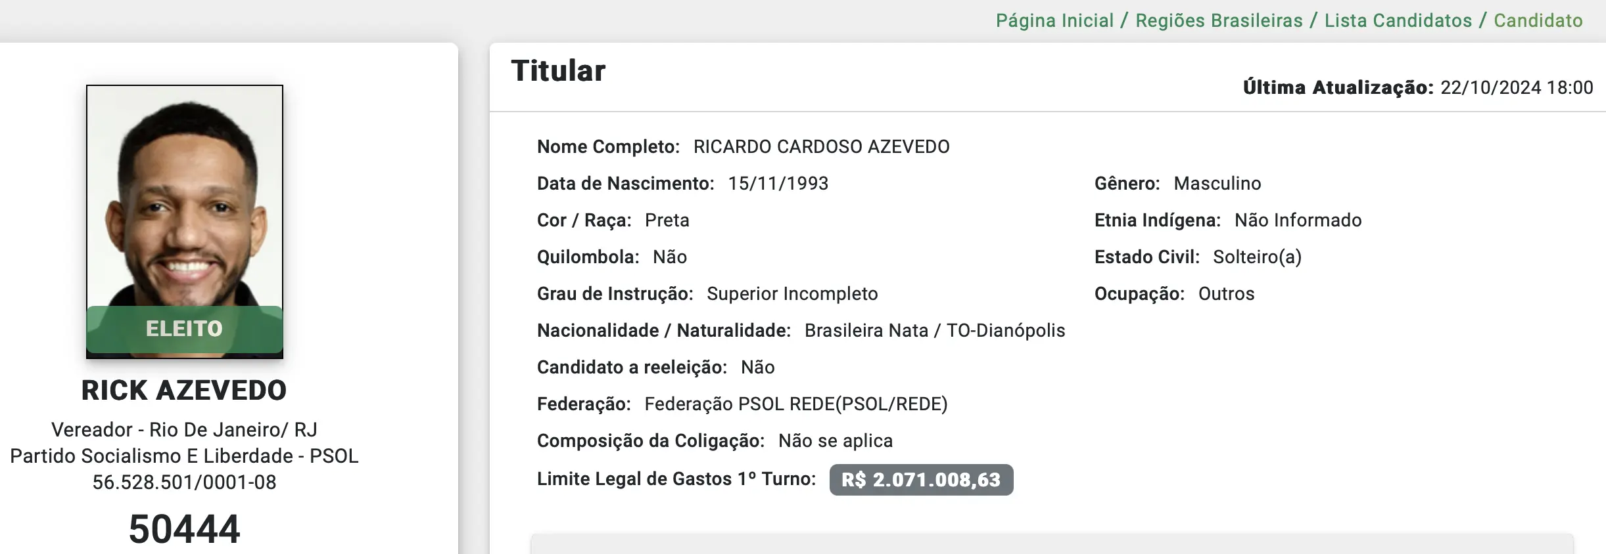Click the Superior Incompleto education value
The image size is (1606, 554).
point(792,294)
